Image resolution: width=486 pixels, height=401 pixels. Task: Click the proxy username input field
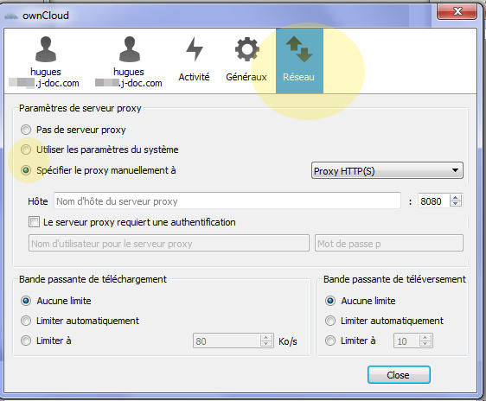click(x=169, y=244)
